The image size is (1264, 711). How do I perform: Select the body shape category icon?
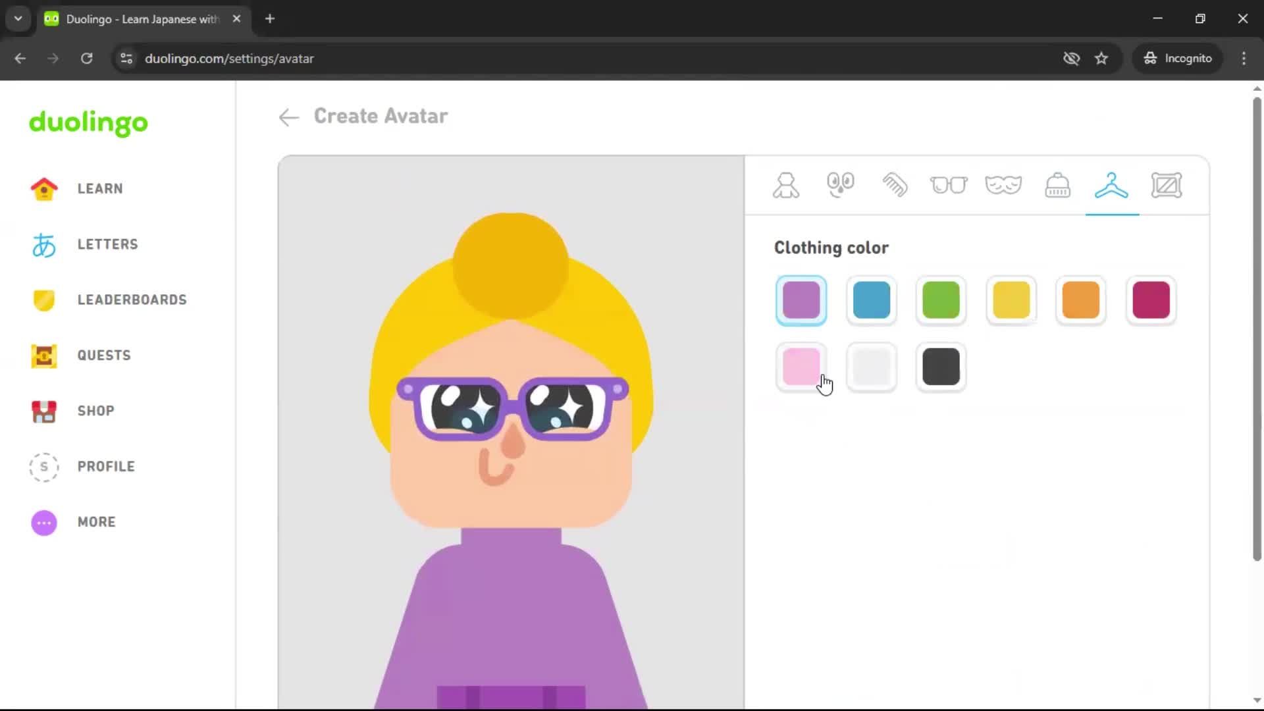(786, 185)
